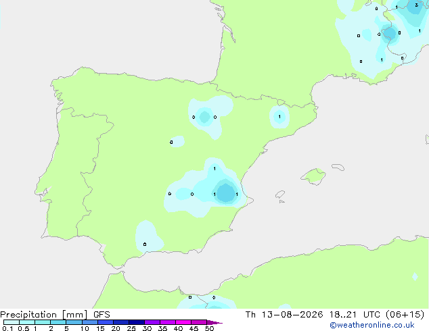Click the rain cell centre in northern Spain
This screenshot has height=331, width=429.
pos(204,117)
